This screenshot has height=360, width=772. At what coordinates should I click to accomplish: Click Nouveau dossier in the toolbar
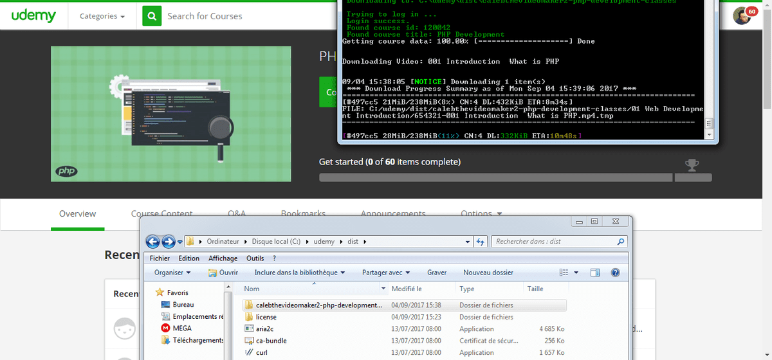[488, 273]
